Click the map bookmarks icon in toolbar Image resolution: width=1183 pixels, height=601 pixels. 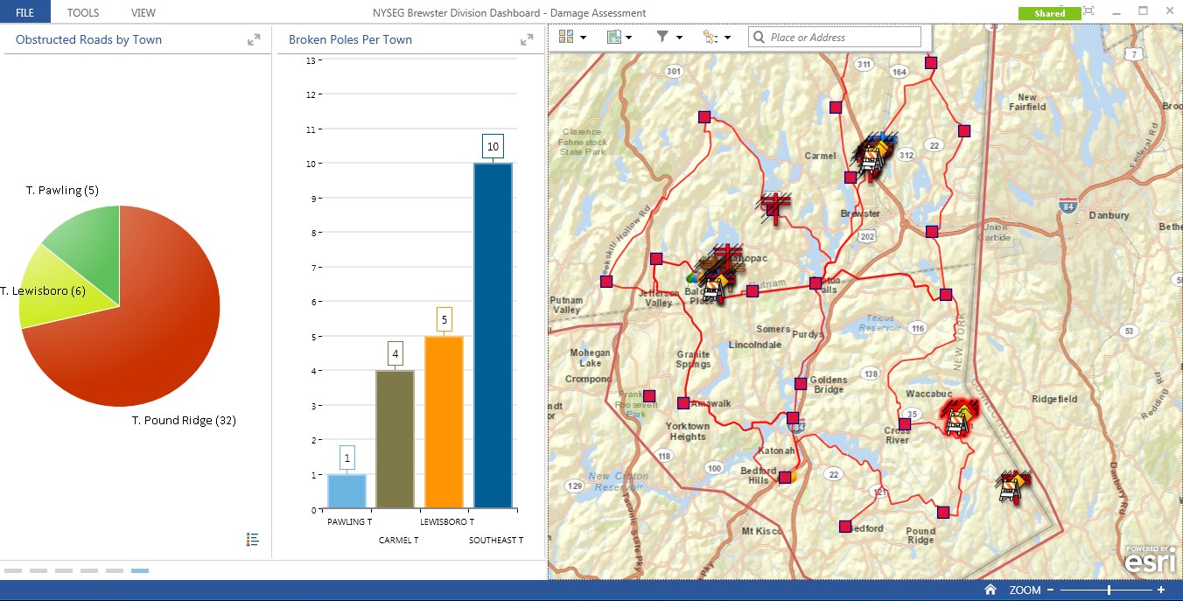pyautogui.click(x=614, y=37)
